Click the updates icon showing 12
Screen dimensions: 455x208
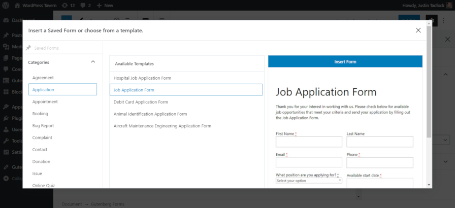64,5
